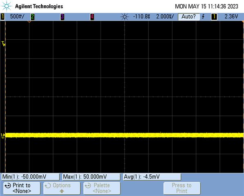Click the channel 1 ground level marker

point(3,136)
